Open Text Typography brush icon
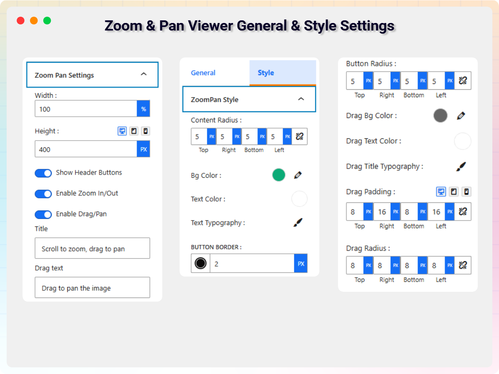499x374 pixels. [298, 223]
